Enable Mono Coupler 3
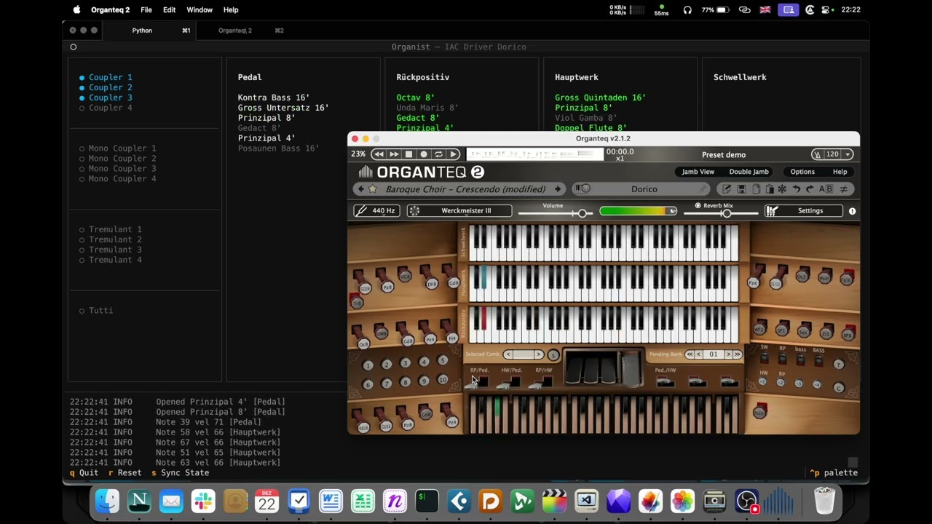This screenshot has width=932, height=524. point(117,169)
